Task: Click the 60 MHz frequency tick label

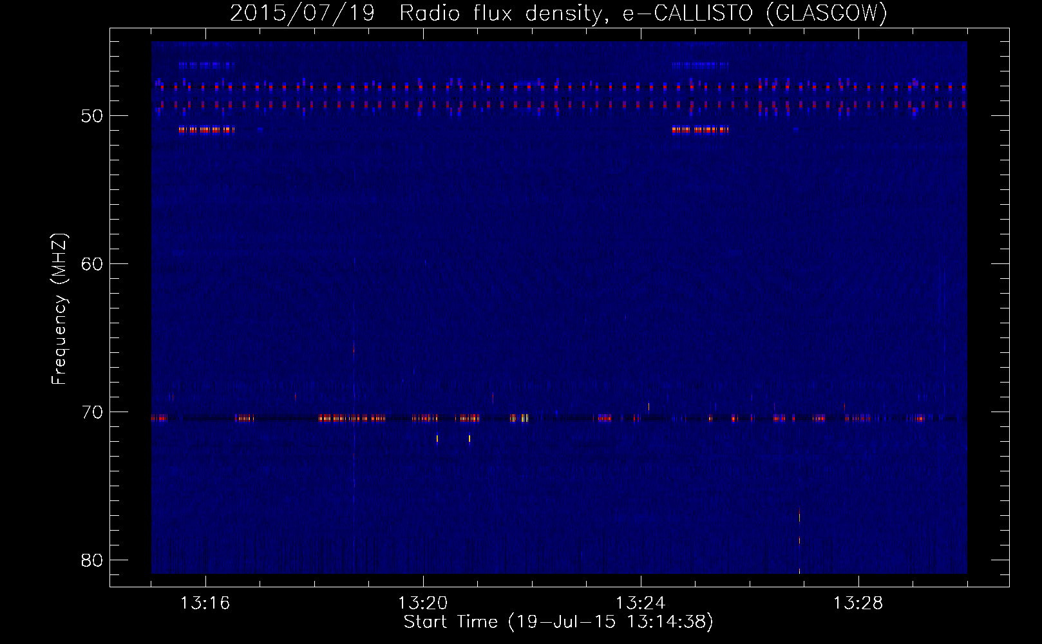Action: [92, 263]
